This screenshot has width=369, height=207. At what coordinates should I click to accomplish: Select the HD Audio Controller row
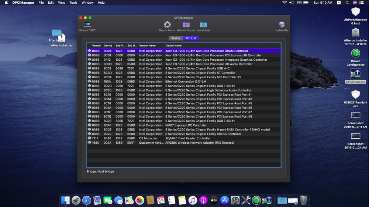(x=184, y=64)
